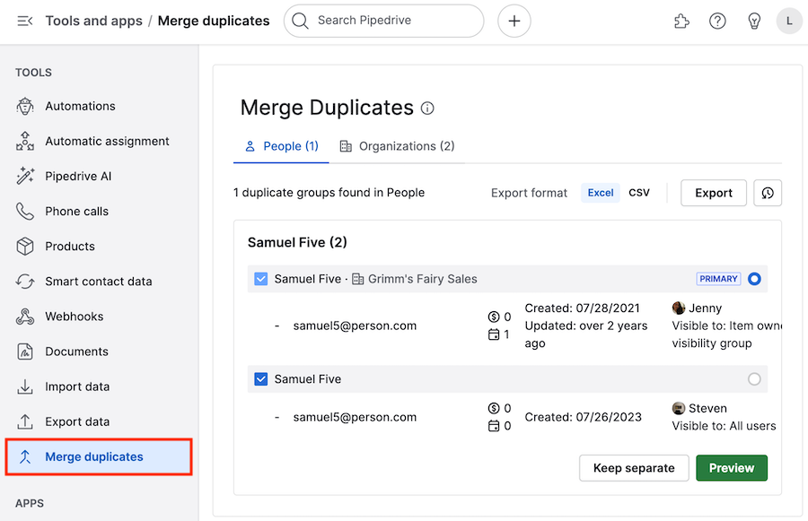Click the Phone calls handset icon
808x521 pixels.
(x=25, y=211)
